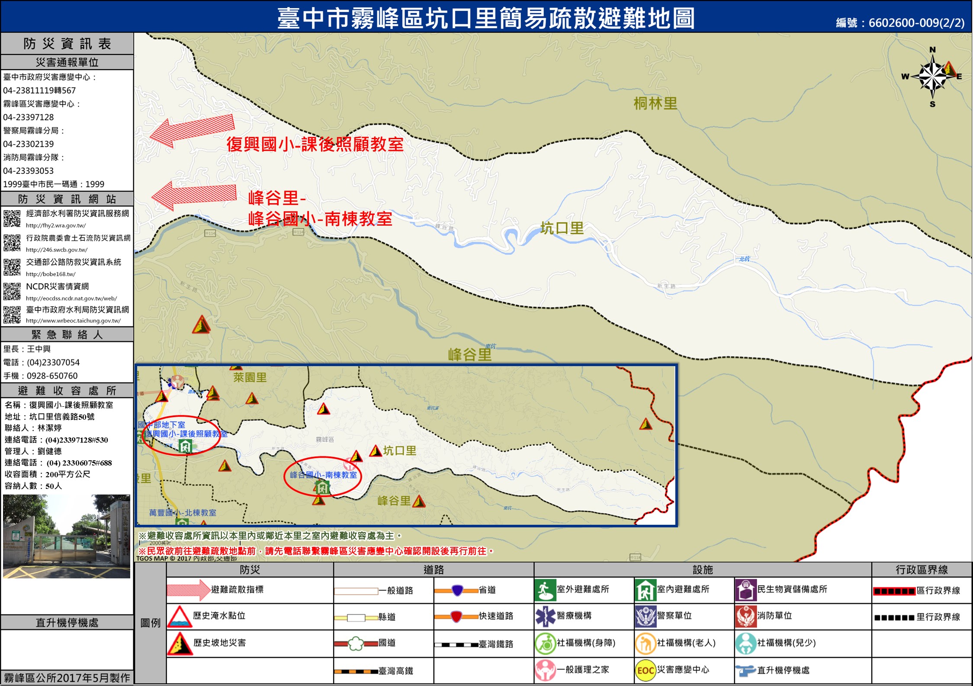Open the http://bobe168.tw/ link

(51, 274)
